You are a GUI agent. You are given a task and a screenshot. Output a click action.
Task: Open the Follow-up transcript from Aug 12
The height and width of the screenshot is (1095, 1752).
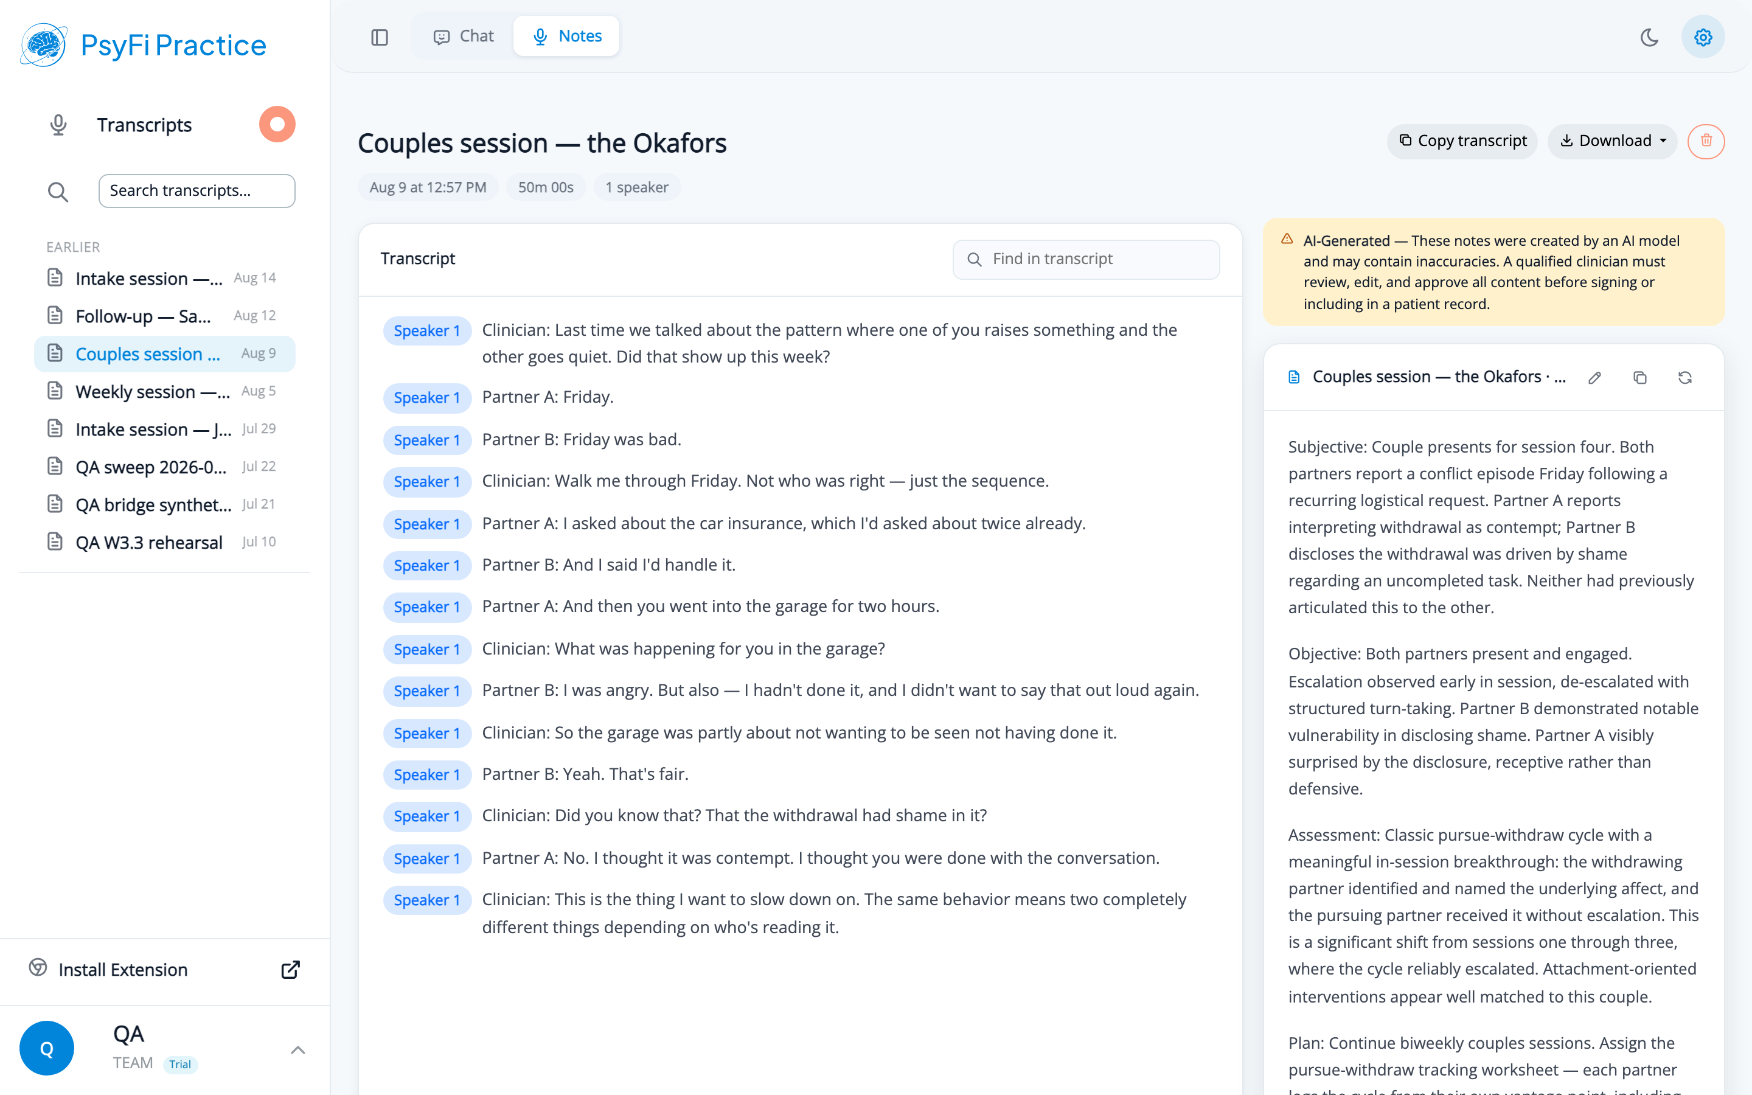[164, 316]
